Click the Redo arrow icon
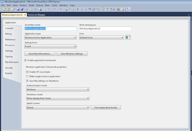This screenshot has width=192, height=131. click(61, 9)
